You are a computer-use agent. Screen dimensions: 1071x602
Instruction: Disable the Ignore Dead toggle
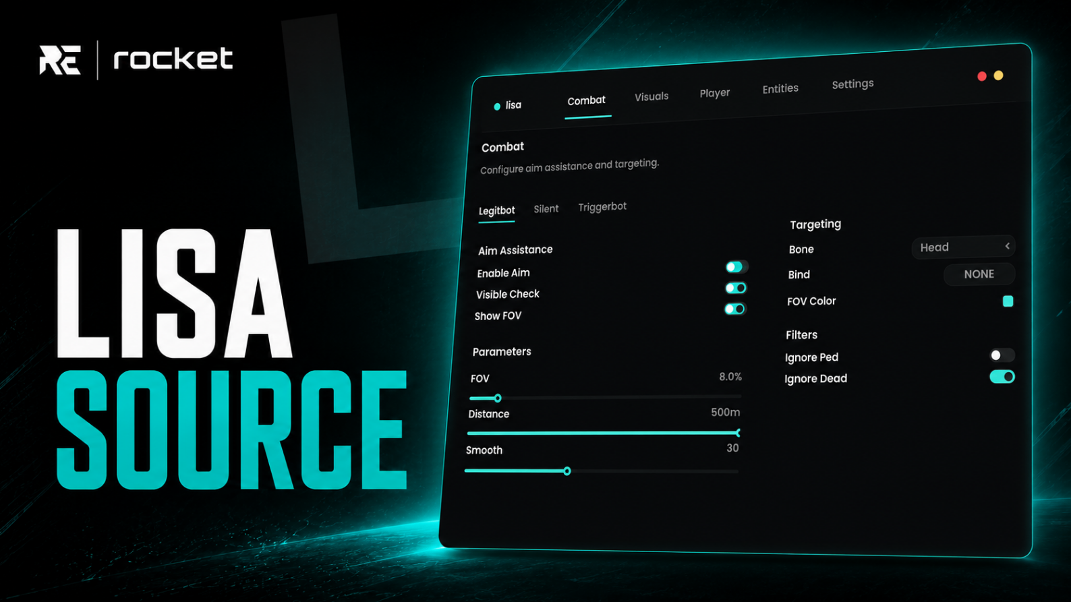coord(1002,377)
